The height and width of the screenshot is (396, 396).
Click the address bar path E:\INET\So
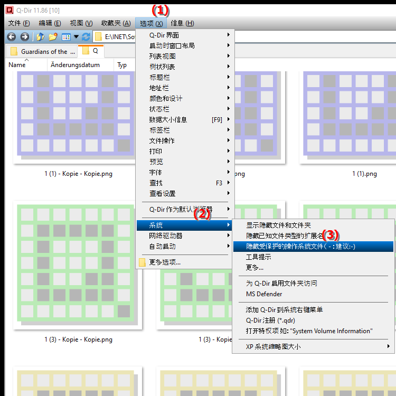[x=120, y=37]
